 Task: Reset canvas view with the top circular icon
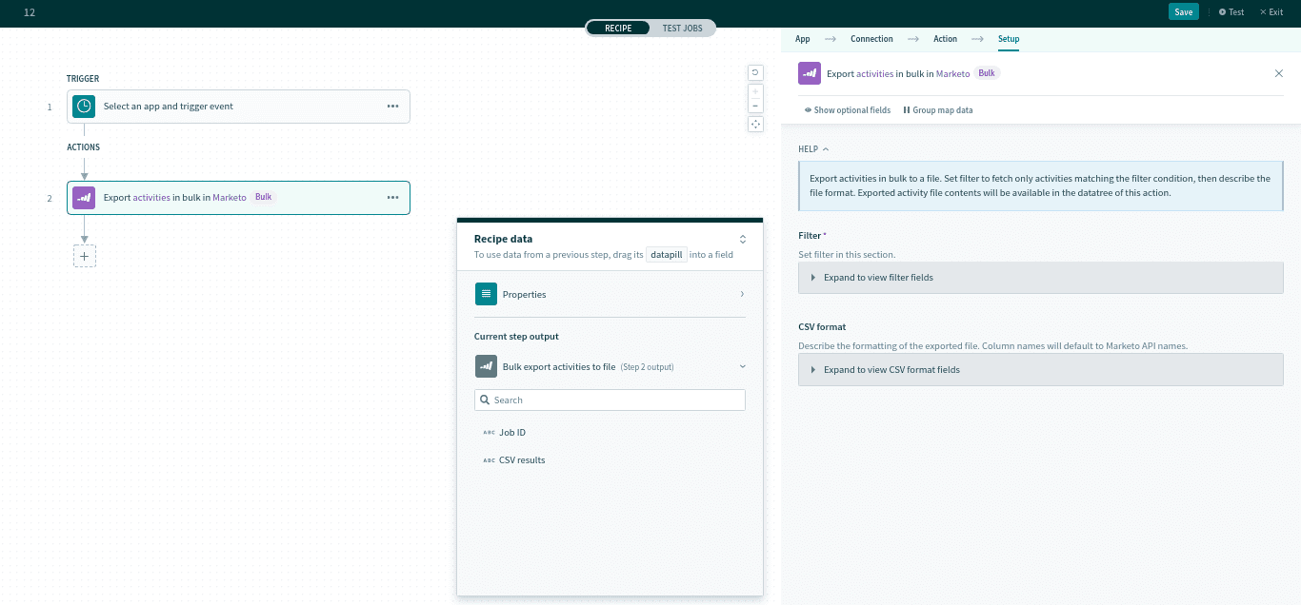755,72
